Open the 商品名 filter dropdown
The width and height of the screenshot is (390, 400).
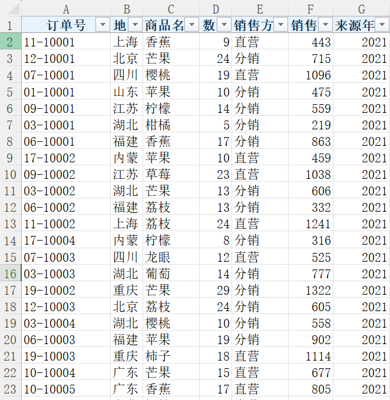coord(192,25)
